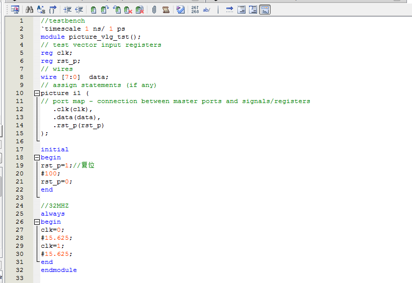This screenshot has width=412, height=283.
Task: Analyze current file with the checkmark icon
Action: pyautogui.click(x=181, y=10)
